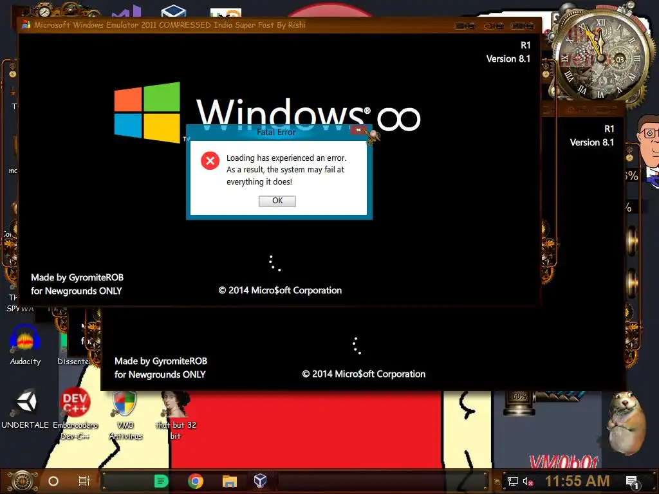This screenshot has width=659, height=494.
Task: Click the 'Made by GyromiteROB' text in the front window
Action: coord(77,277)
